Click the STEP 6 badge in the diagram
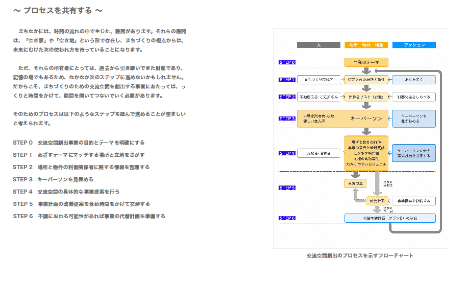 coord(287,218)
